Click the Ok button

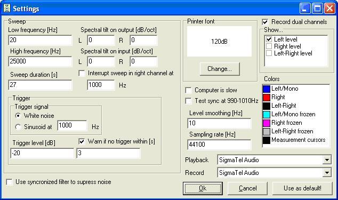pos(203,188)
